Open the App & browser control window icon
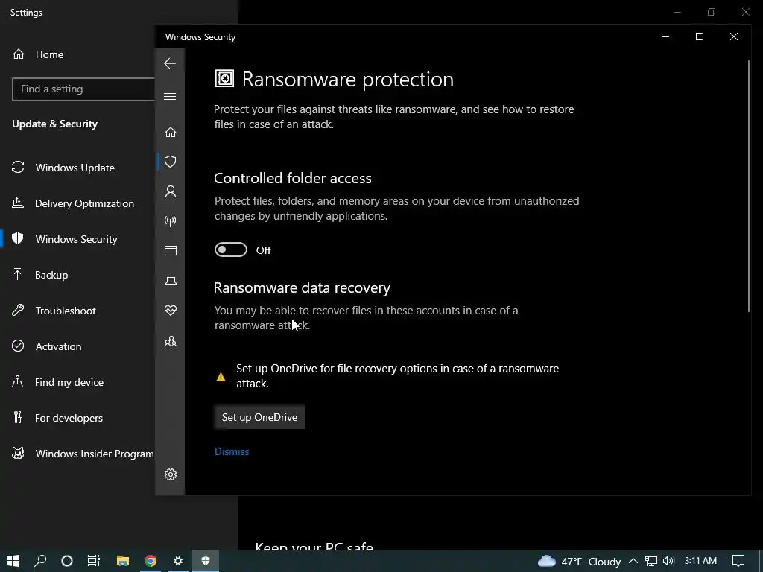This screenshot has height=572, width=763. coord(171,250)
